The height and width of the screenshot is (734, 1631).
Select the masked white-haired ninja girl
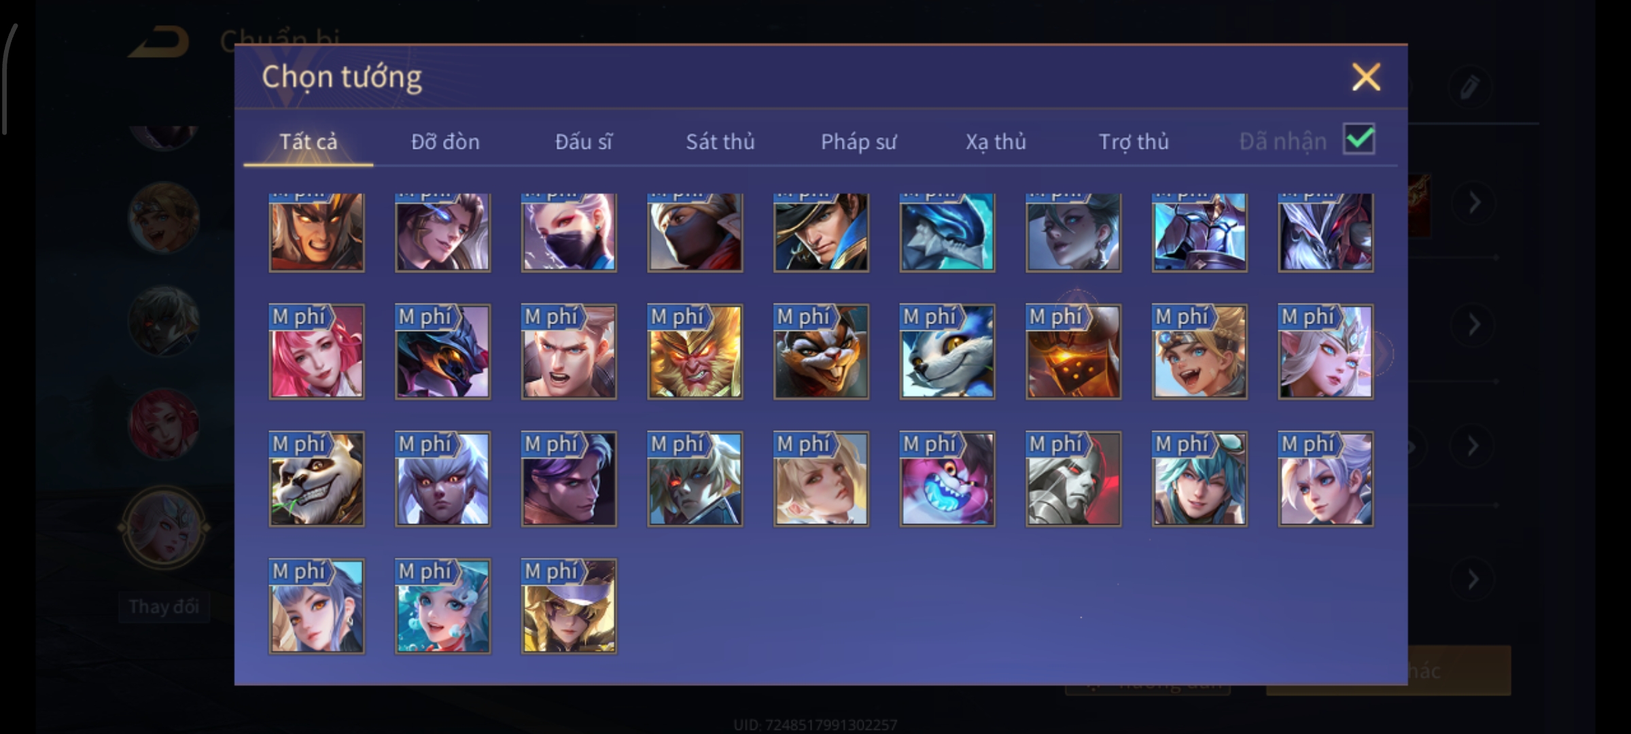[569, 232]
